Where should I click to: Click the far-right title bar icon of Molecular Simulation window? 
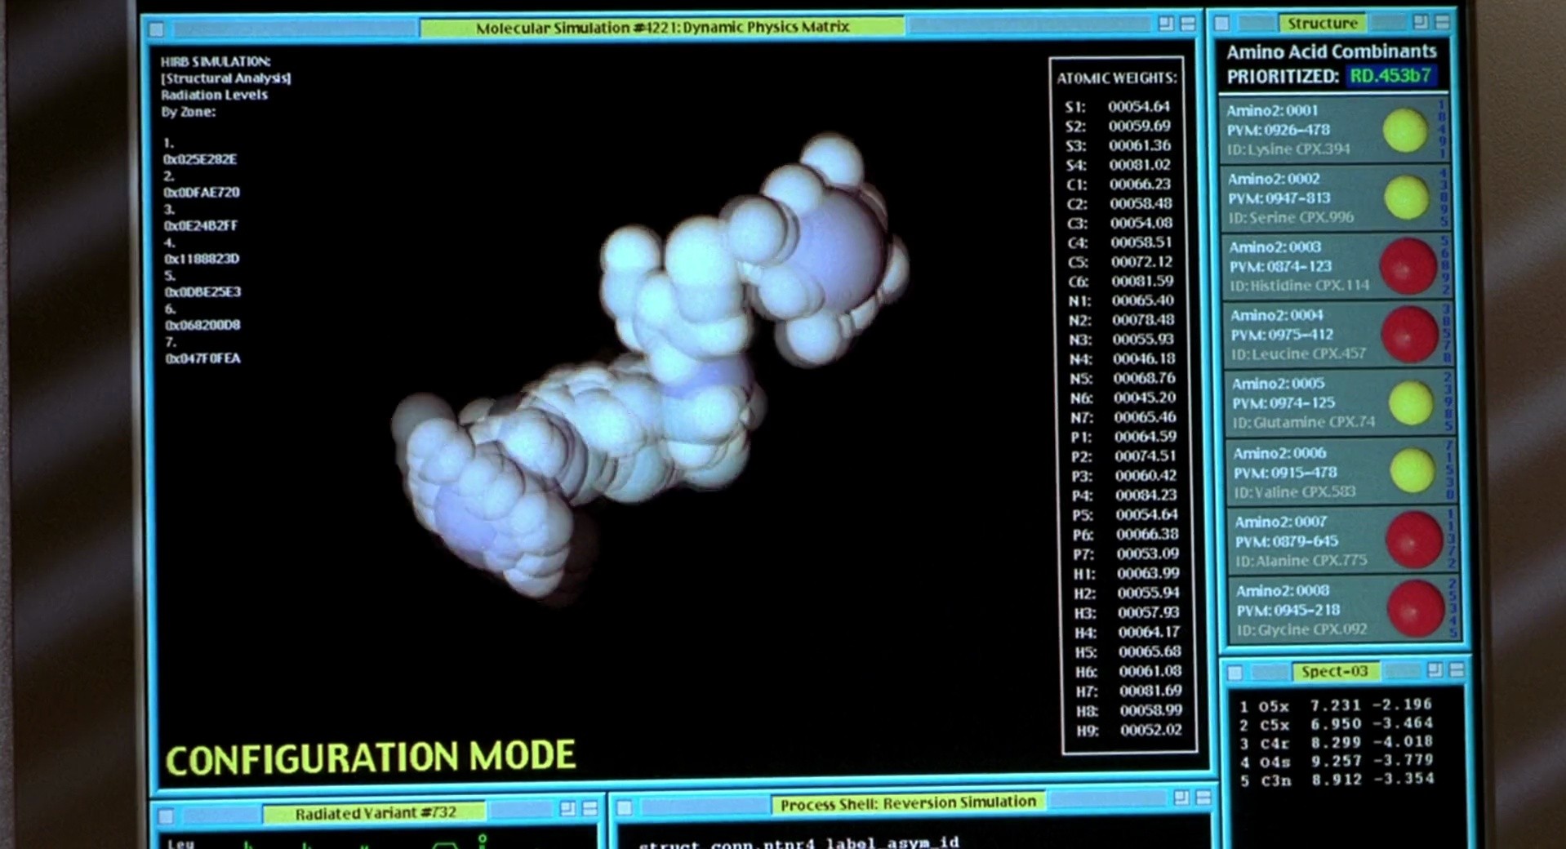pos(1188,24)
